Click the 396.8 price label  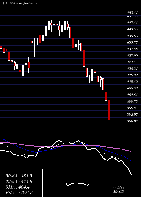click(132, 108)
